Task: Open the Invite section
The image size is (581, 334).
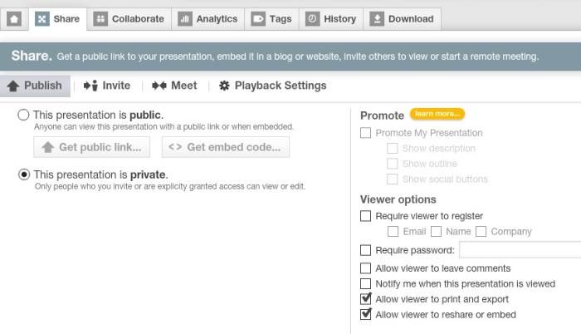Action: click(107, 86)
